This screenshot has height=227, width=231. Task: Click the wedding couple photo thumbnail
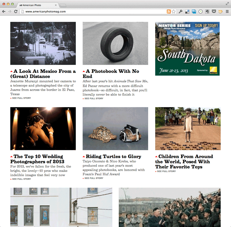coord(43,128)
